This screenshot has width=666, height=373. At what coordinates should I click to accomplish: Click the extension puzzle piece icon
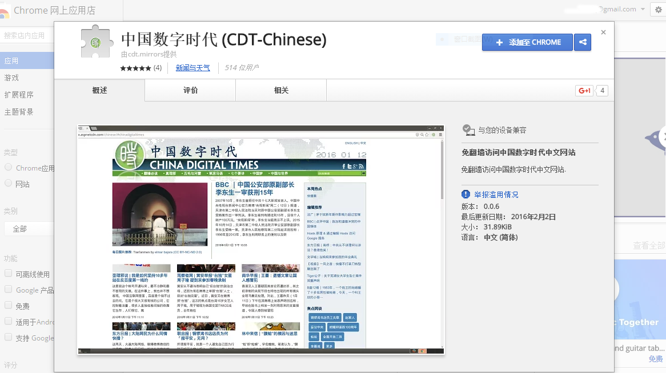[97, 42]
